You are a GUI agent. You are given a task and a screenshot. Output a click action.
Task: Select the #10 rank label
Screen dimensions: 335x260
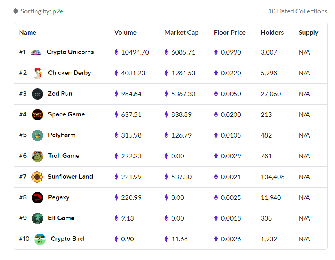pos(24,239)
